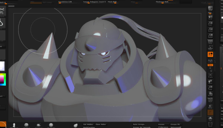This screenshot has width=223, height=128.
Task: Click the Del Hidden button
Action: point(88,124)
